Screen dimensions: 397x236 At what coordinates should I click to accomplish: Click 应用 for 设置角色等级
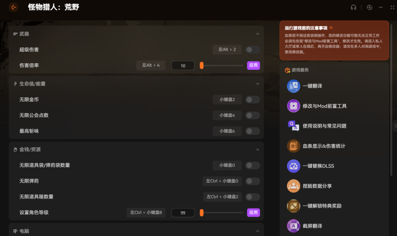(253, 212)
